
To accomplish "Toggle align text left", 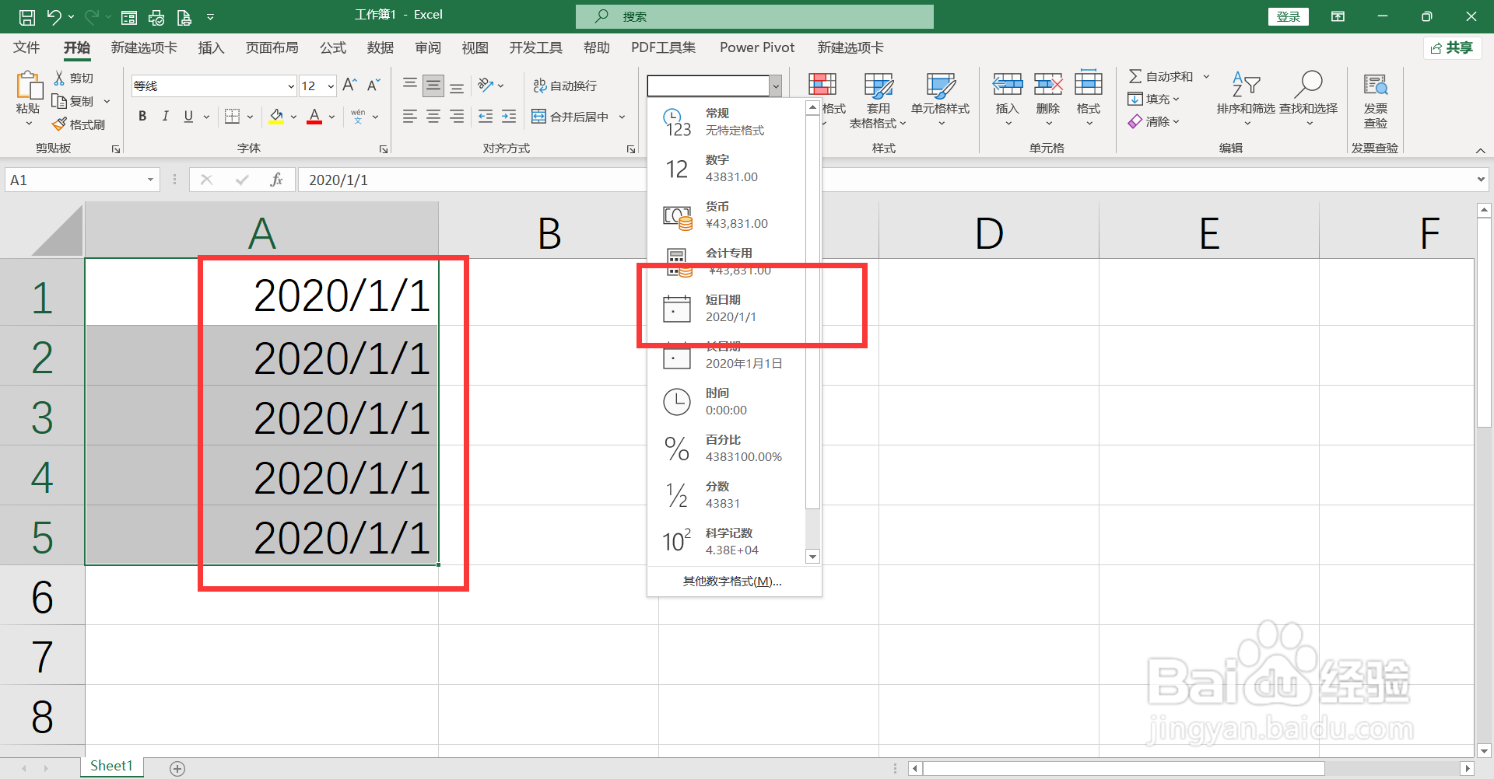I will tap(410, 116).
